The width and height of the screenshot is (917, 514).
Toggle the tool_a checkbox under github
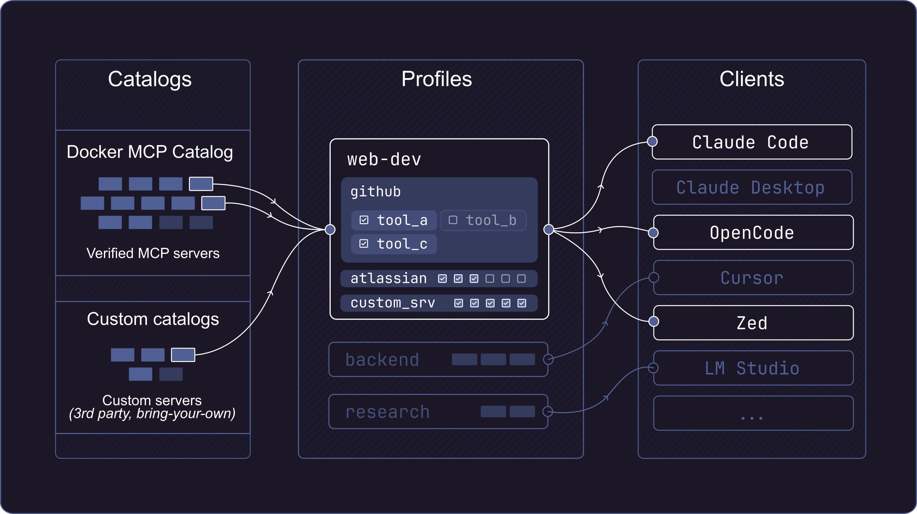point(364,220)
